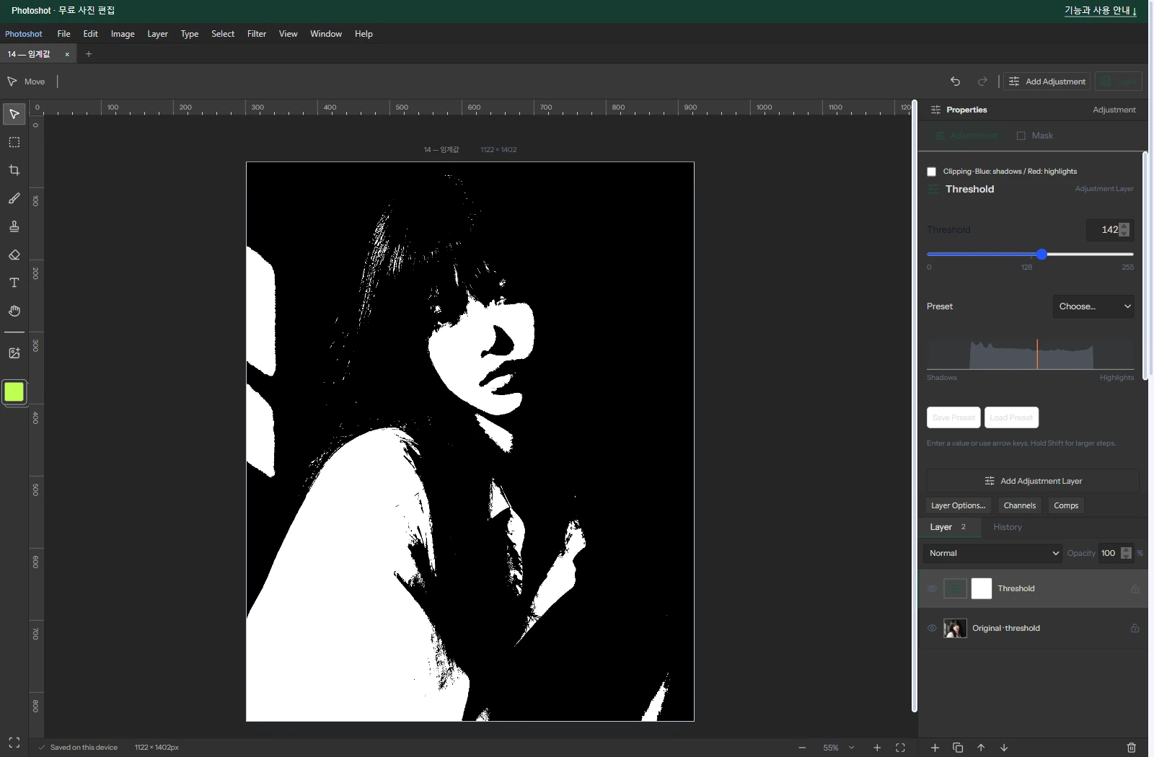The image size is (1154, 757).
Task: Open the 55% zoom level dropdown
Action: coord(839,748)
